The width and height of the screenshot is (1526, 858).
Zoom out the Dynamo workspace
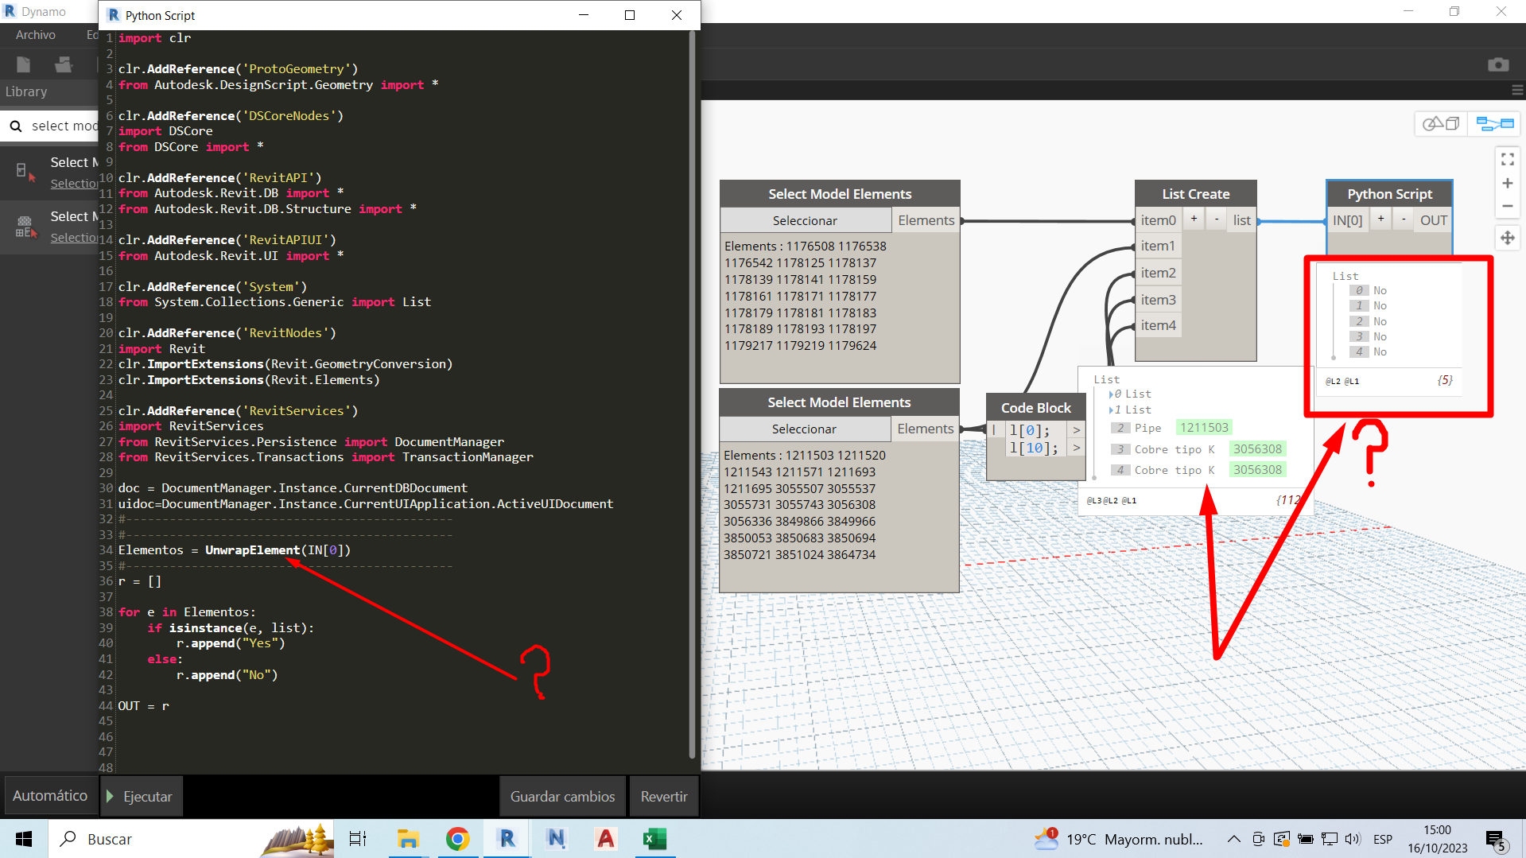tap(1507, 206)
